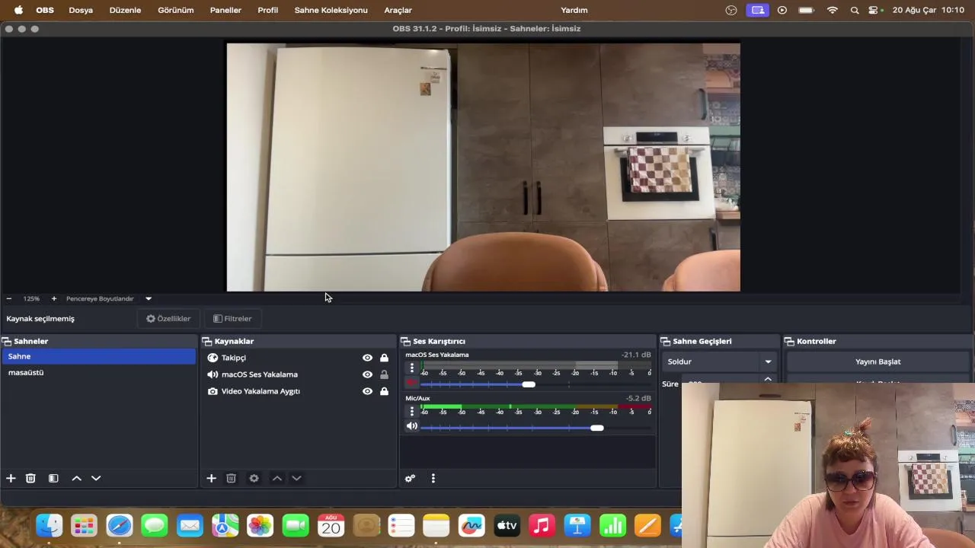
Task: Increase transition Süre with up stepper
Action: click(x=768, y=379)
